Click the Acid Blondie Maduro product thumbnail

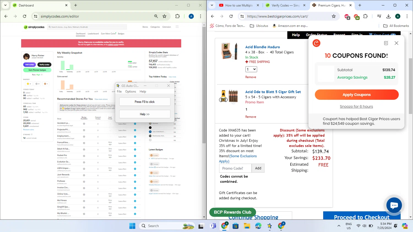230,51
